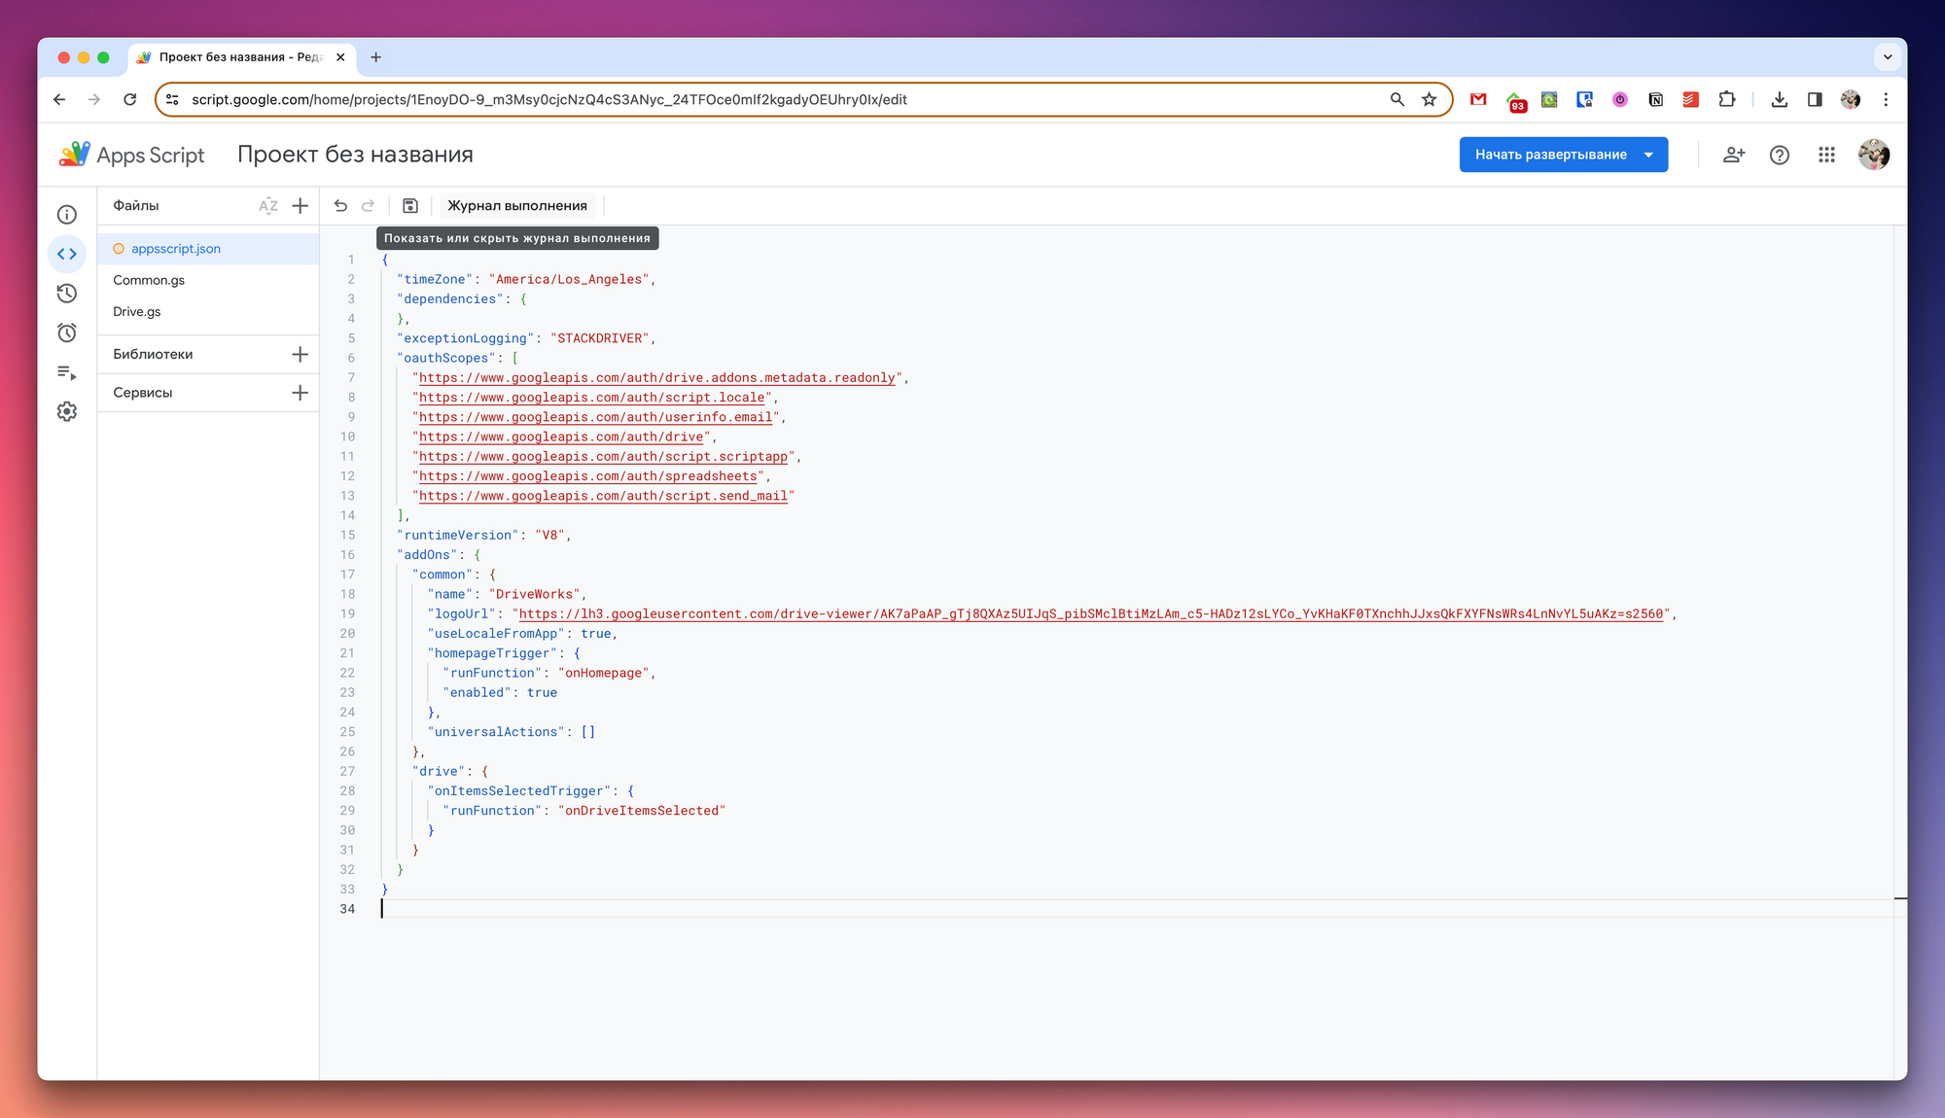This screenshot has width=1945, height=1118.
Task: Toggle the browser side panel icon
Action: click(x=1815, y=99)
